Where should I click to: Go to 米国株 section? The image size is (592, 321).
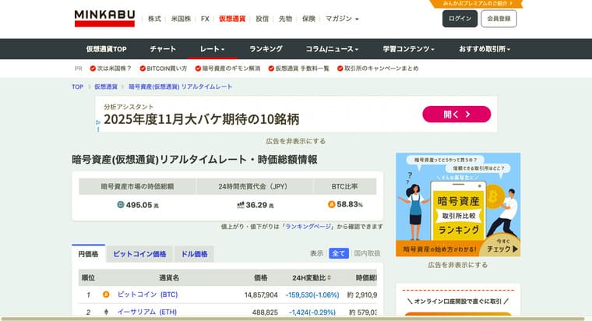181,19
